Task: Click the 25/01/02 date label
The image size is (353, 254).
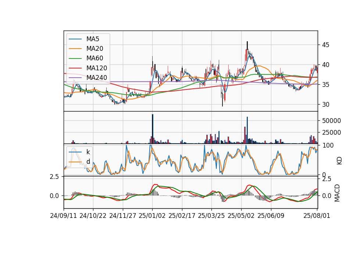Action: (x=152, y=216)
